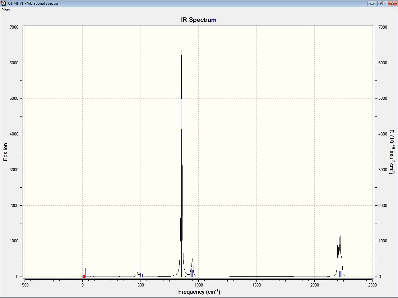Click the 7000 tick on the Epsilon axis

point(14,27)
